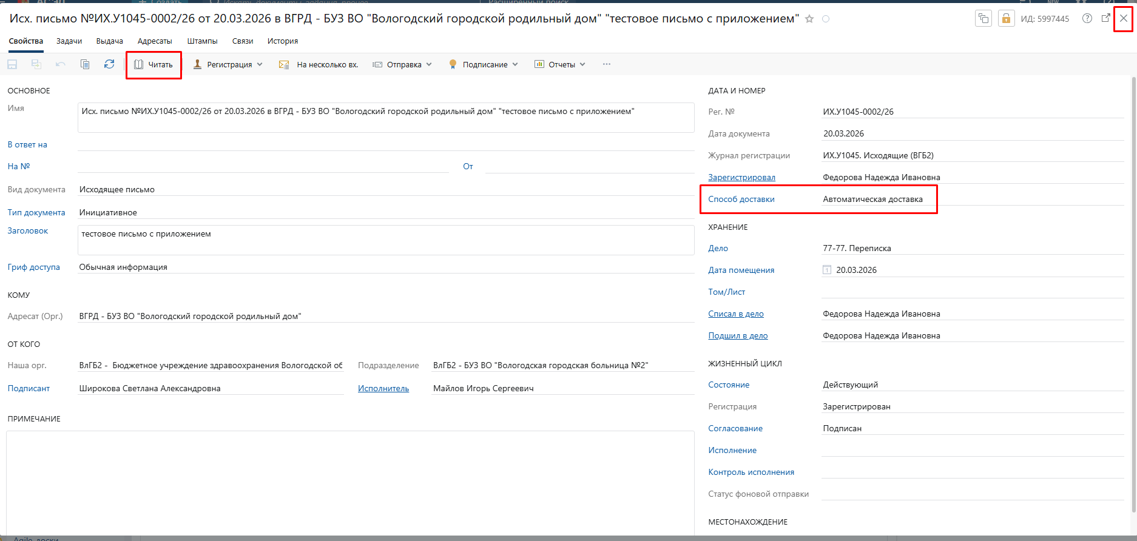Click the Исполнитель link
The height and width of the screenshot is (541, 1137).
pos(383,389)
